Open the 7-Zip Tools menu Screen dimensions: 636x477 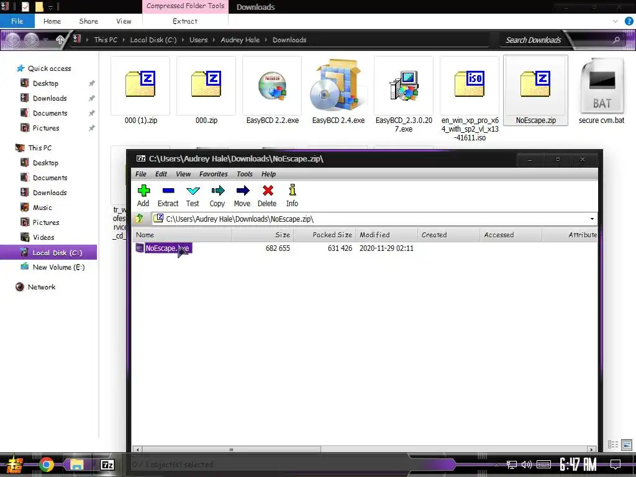[x=245, y=174]
